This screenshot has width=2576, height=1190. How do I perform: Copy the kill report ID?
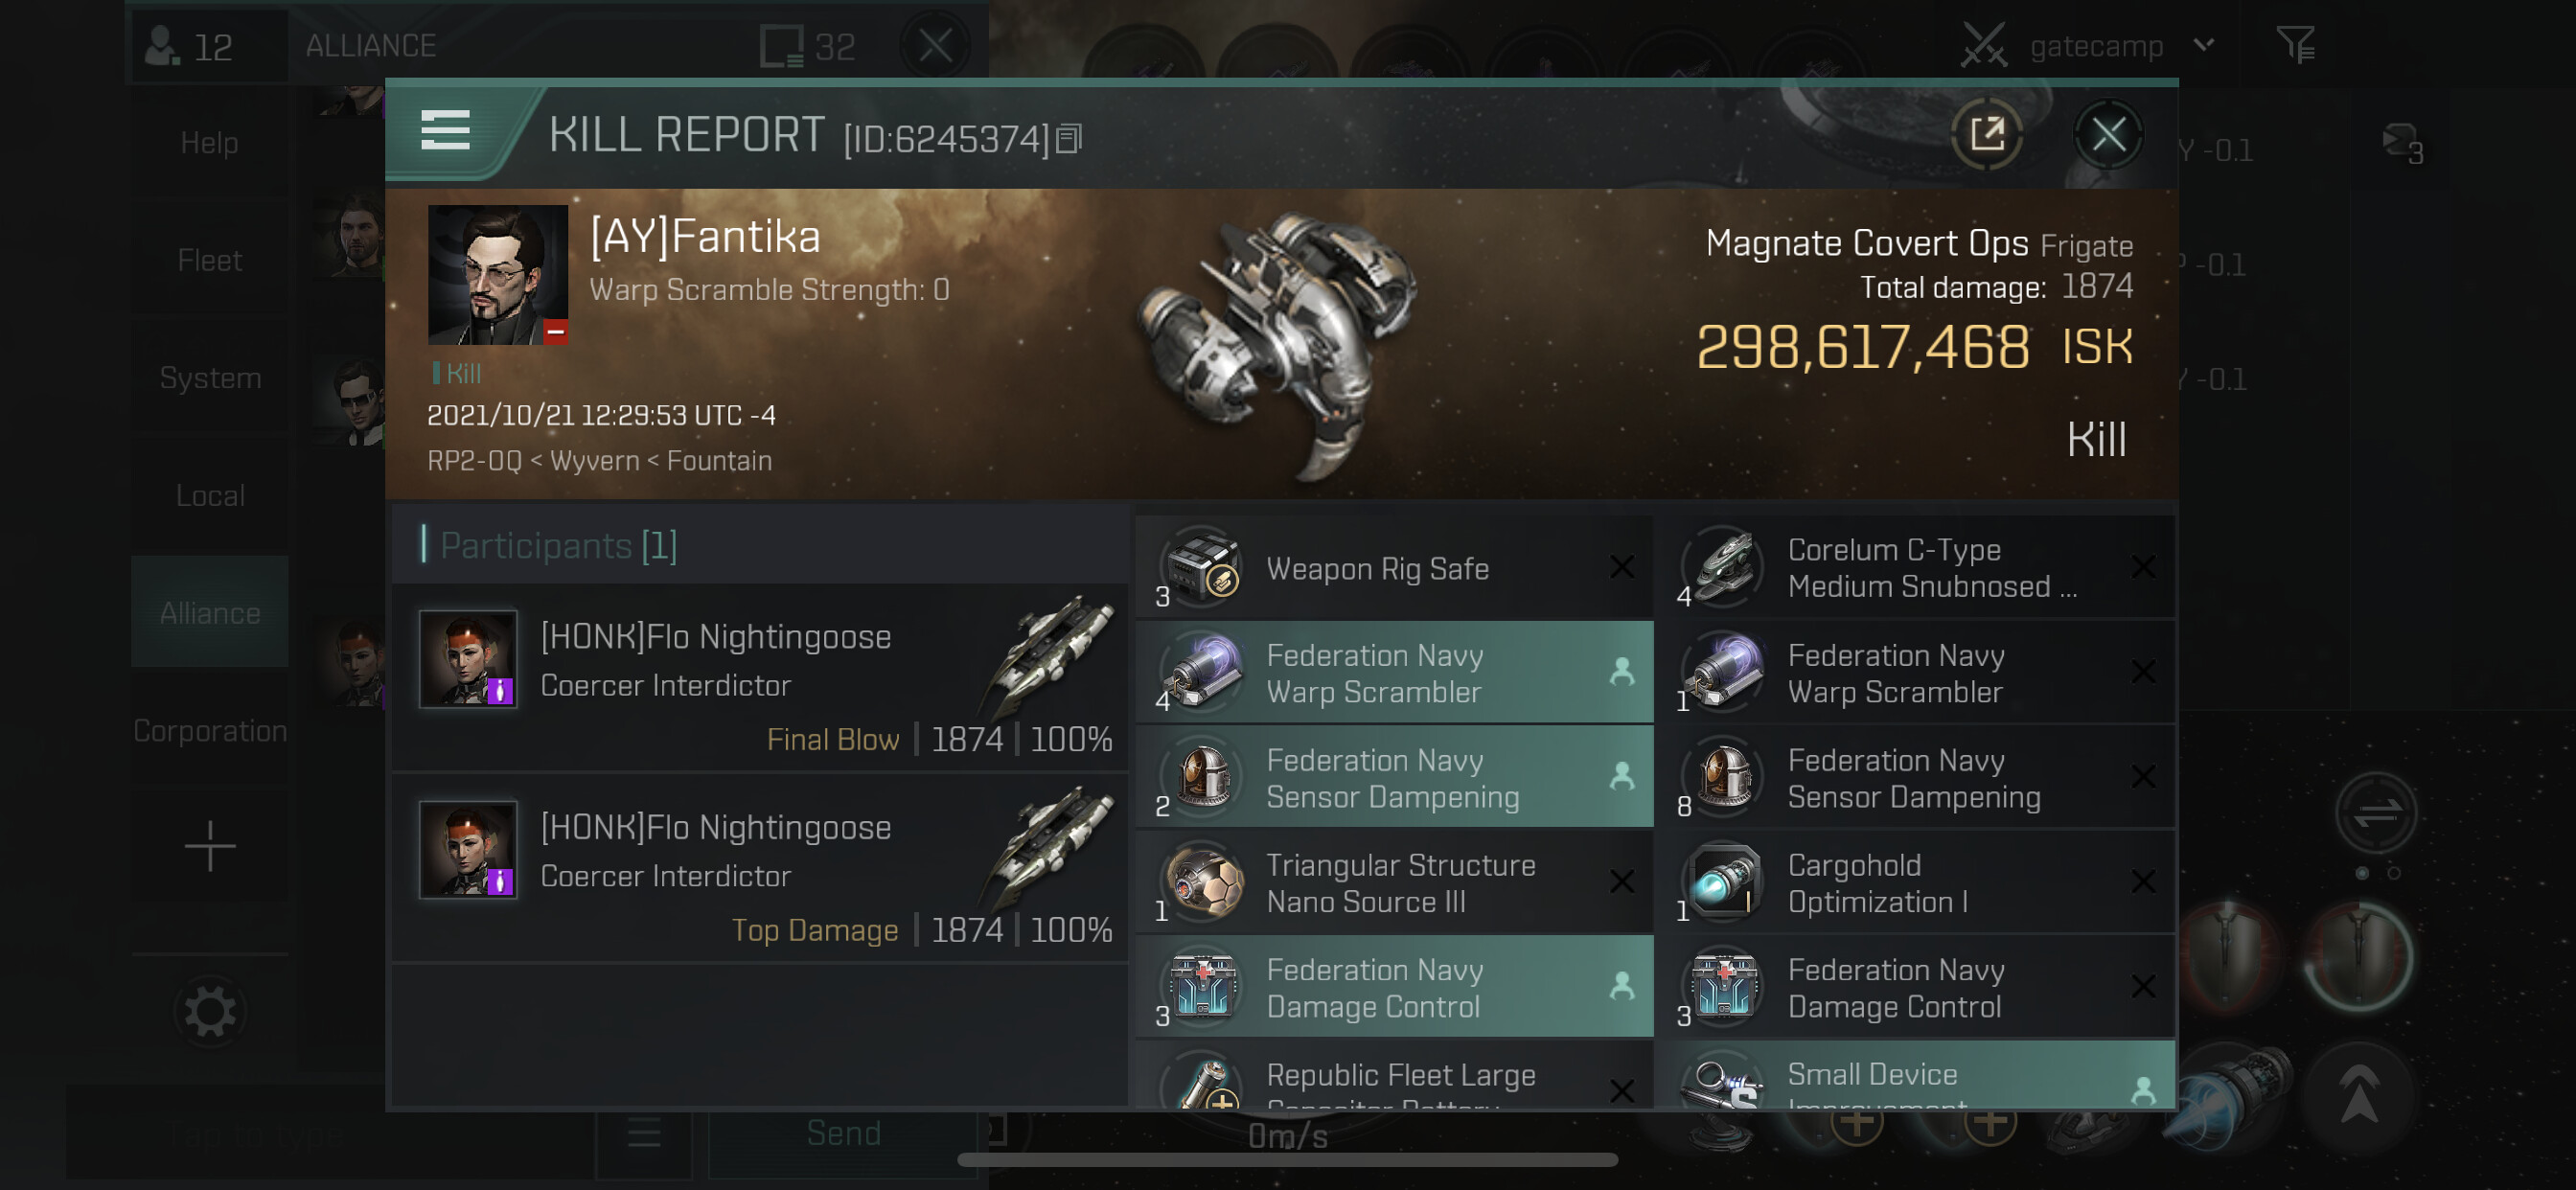pos(1069,138)
